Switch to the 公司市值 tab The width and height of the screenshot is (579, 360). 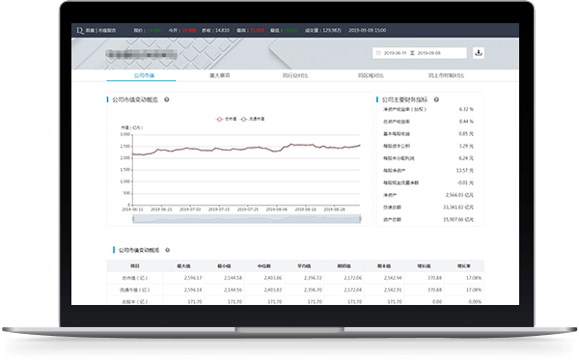click(144, 75)
